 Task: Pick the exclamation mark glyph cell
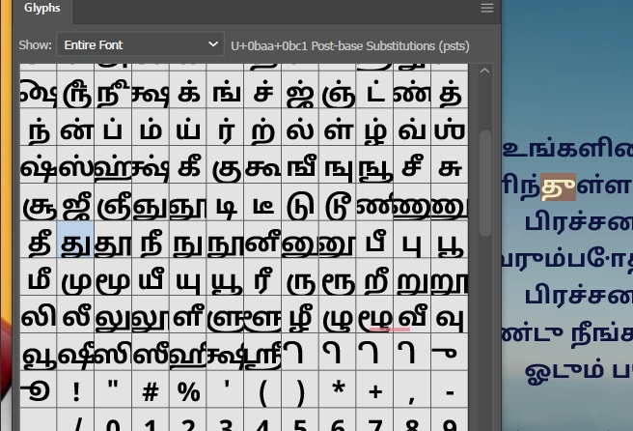(x=76, y=389)
